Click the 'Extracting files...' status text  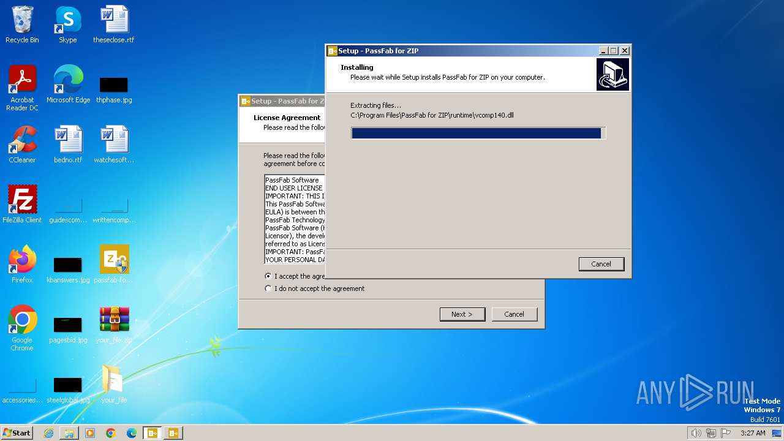pyautogui.click(x=375, y=105)
